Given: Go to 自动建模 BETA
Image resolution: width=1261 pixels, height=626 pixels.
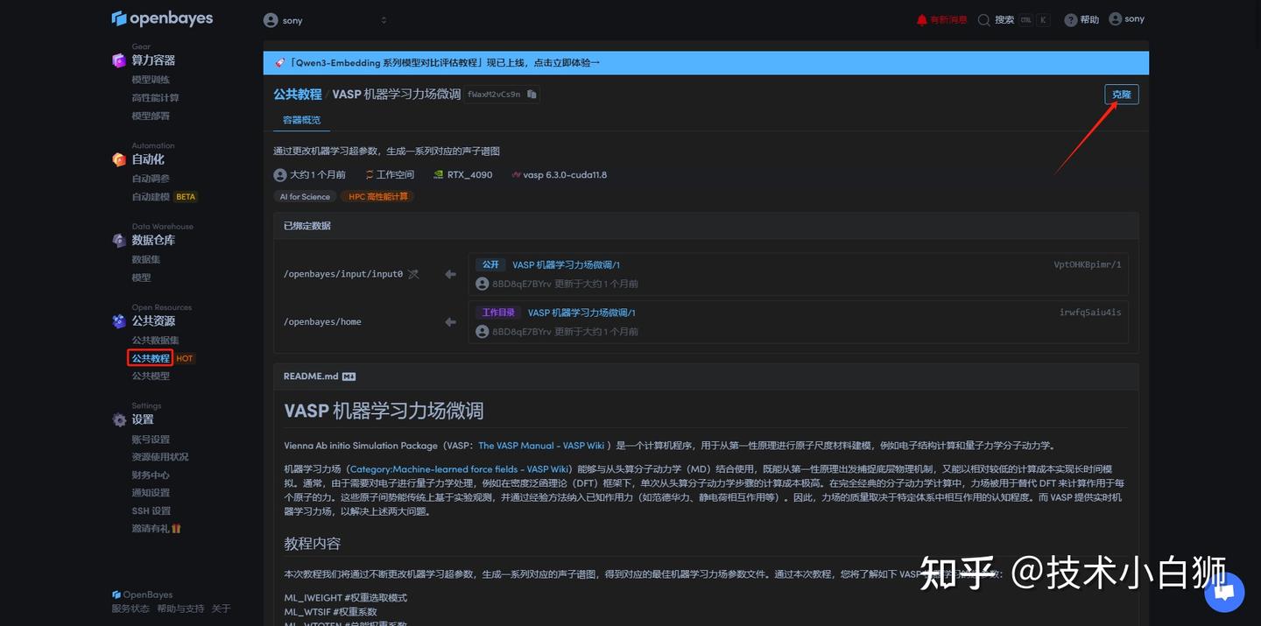Looking at the screenshot, I should [x=165, y=197].
